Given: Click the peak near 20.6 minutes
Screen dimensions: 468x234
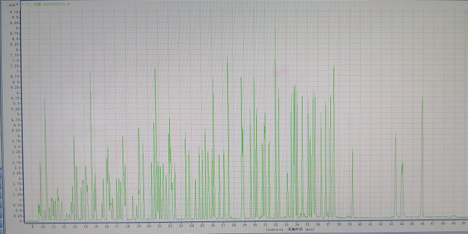Looking at the screenshot, I should tap(155, 143).
